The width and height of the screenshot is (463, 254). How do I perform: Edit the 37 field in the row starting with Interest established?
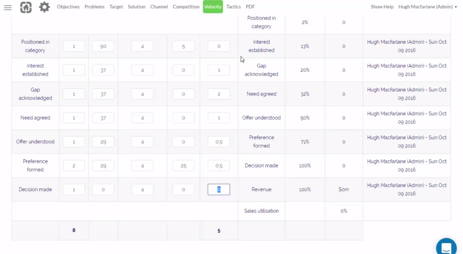pyautogui.click(x=103, y=70)
